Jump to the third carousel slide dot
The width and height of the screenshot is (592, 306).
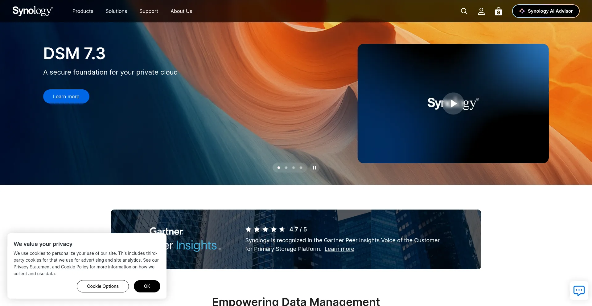294,168
